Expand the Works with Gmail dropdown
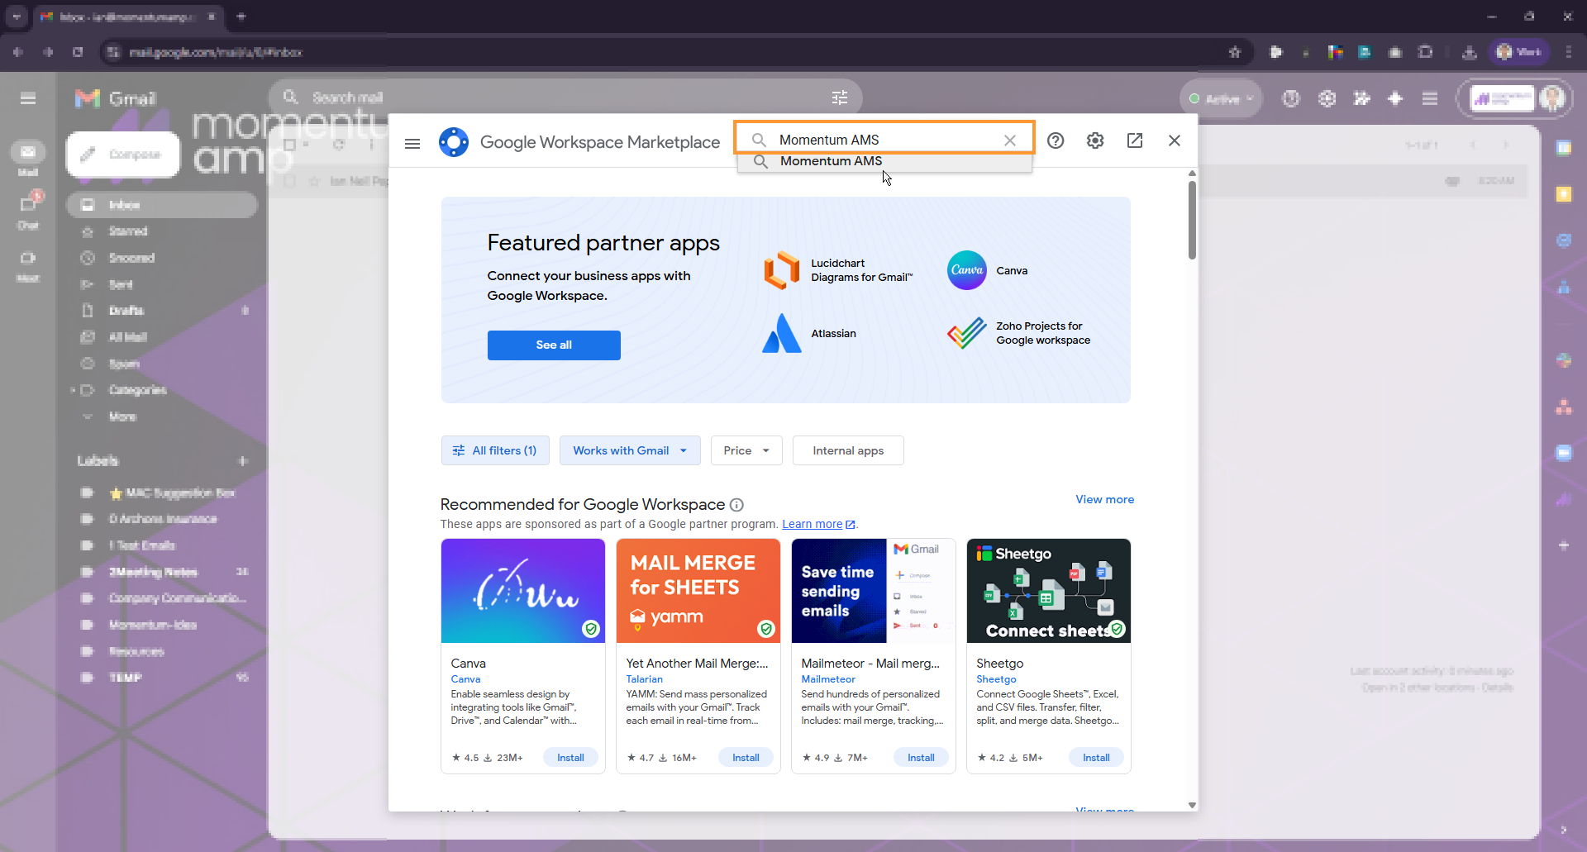Screen dimensions: 1587x852 click(630, 450)
